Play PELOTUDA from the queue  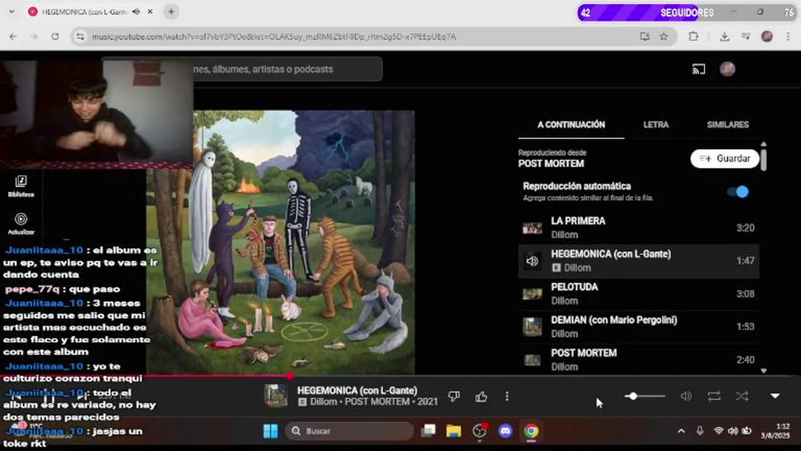(x=638, y=294)
